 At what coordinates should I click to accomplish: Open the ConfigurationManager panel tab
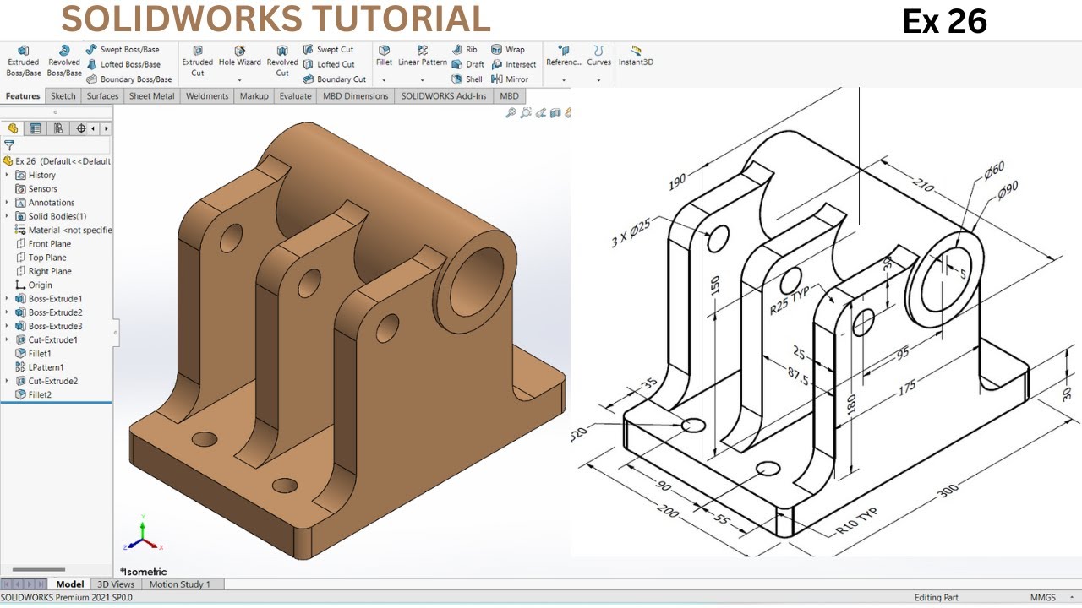coord(58,128)
